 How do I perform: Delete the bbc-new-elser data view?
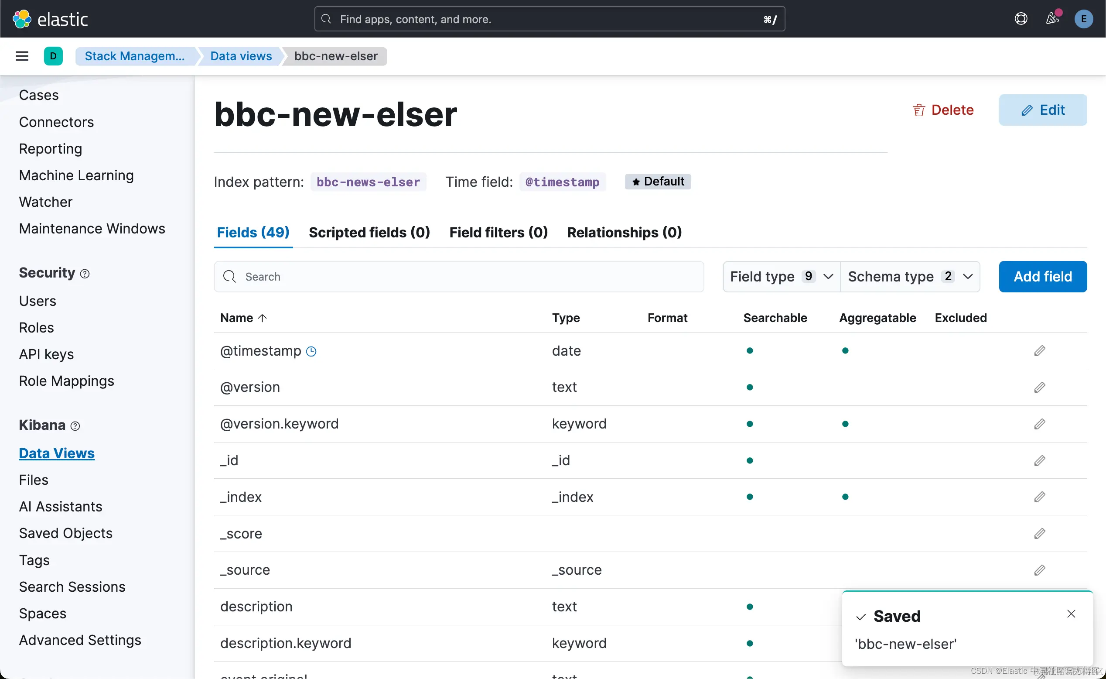tap(943, 110)
